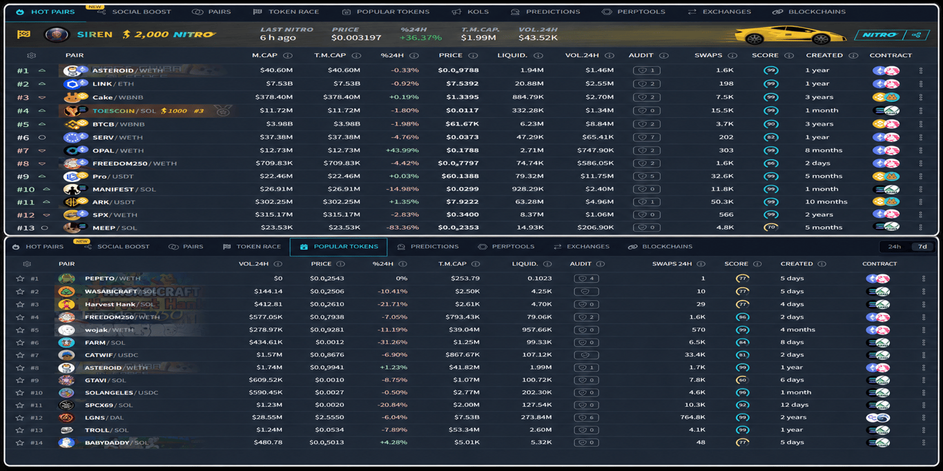Click the contract icons in TOESCOIN/SOL row

886,110
